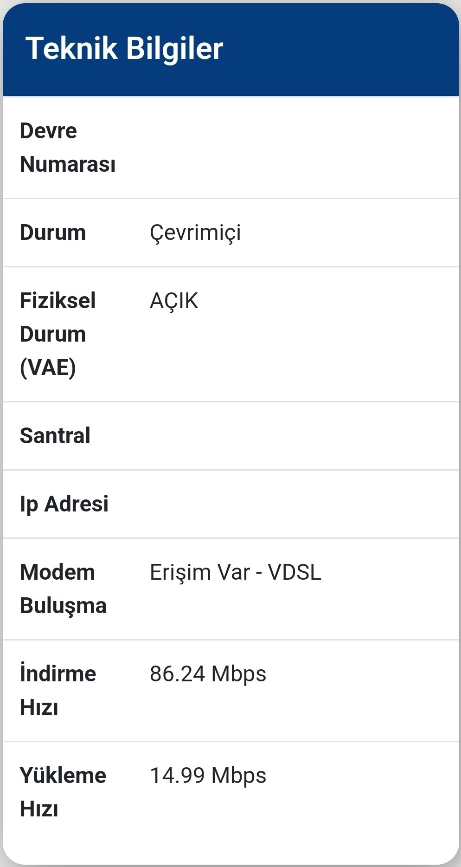The image size is (461, 867).
Task: Tap the 86.24 Mbps download speed
Action: tap(208, 674)
